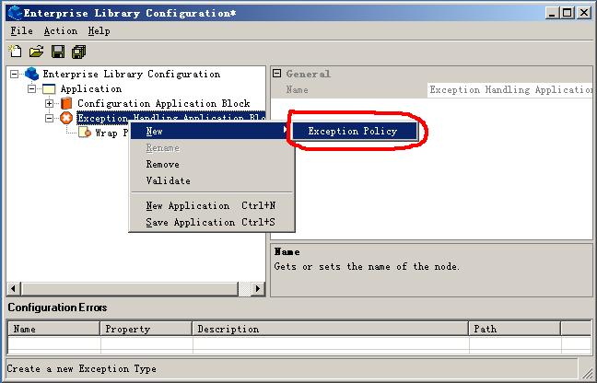Viewport: 597px width, 383px height.
Task: Click Validate in the context menu
Action: (168, 180)
